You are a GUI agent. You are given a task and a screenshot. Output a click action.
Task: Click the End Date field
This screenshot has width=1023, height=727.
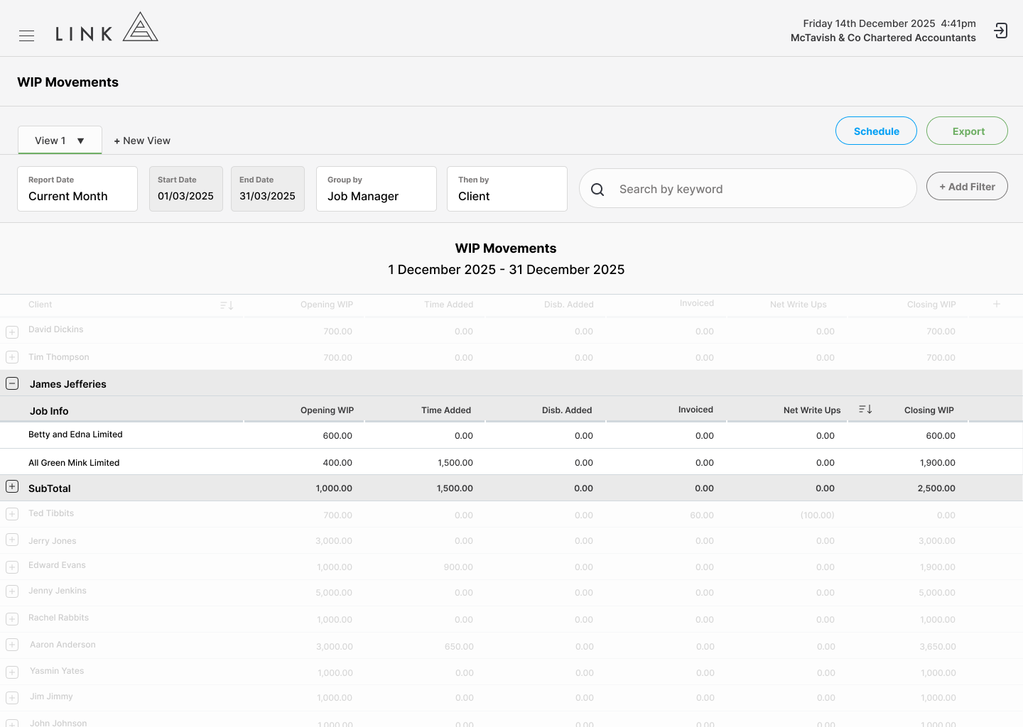[x=268, y=189]
